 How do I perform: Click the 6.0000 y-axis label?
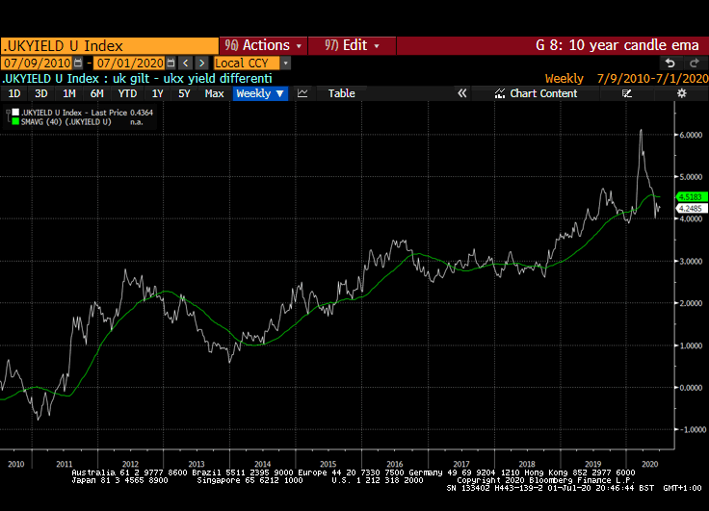(691, 135)
